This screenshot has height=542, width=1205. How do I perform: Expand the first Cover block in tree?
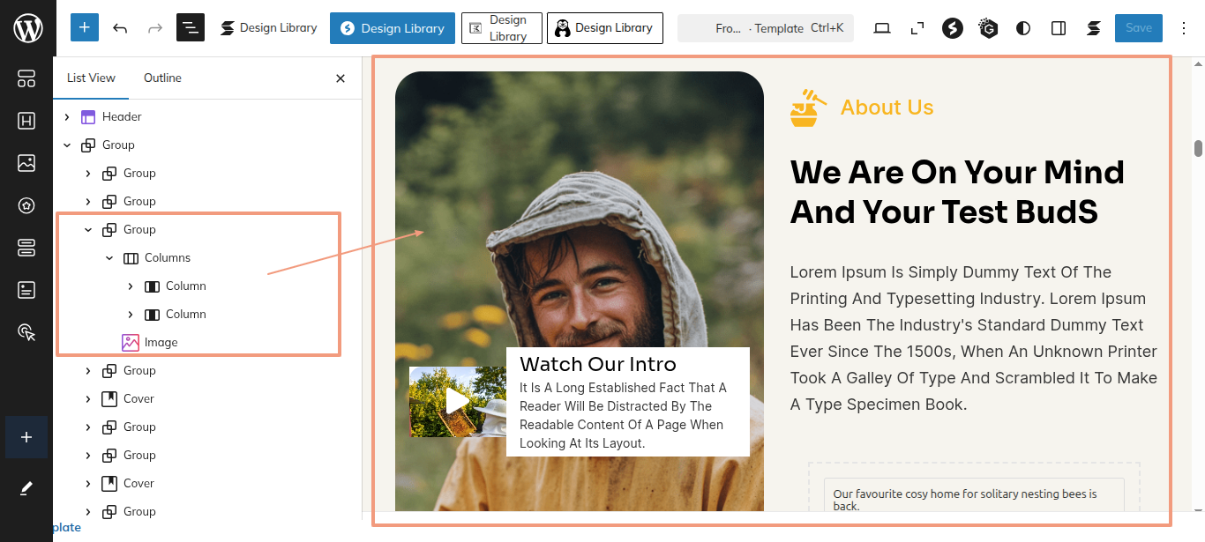point(88,398)
